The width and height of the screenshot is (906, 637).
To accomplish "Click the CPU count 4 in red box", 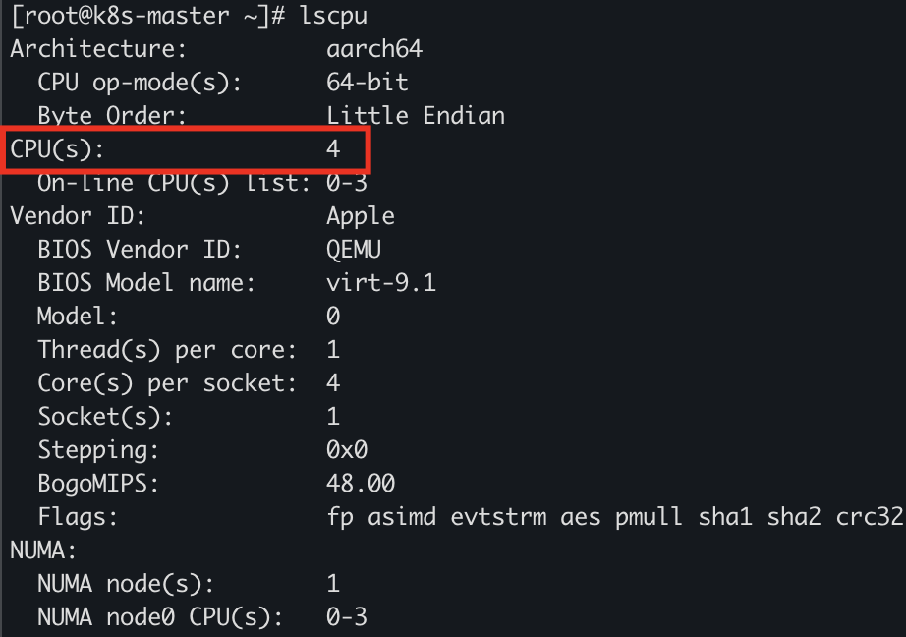I will tap(333, 149).
